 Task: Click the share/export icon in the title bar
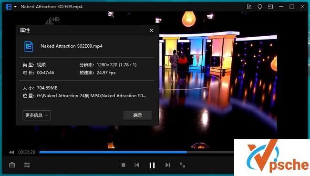point(249,7)
